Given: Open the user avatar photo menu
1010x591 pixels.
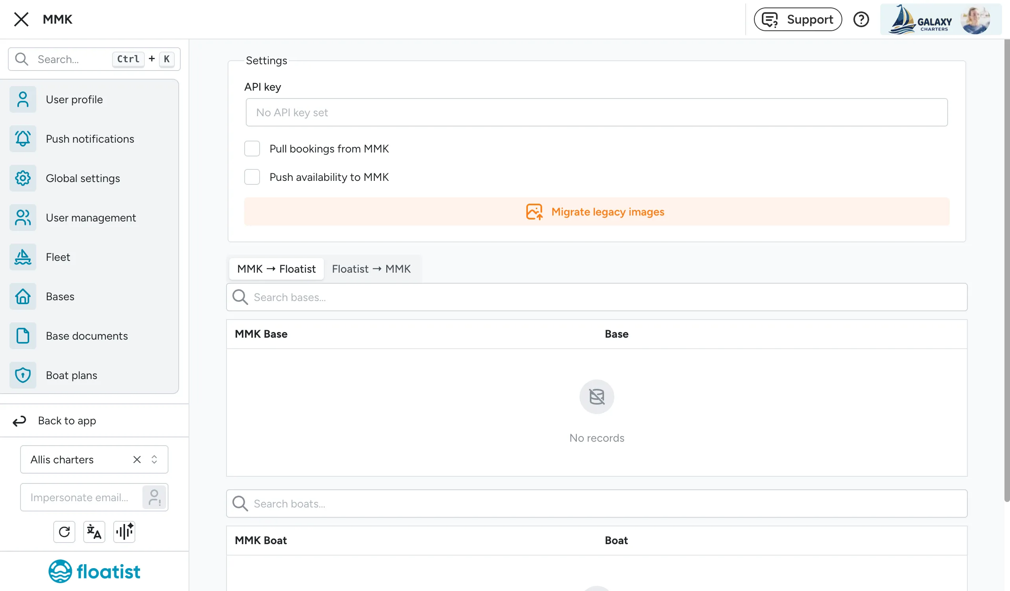Looking at the screenshot, I should [975, 20].
